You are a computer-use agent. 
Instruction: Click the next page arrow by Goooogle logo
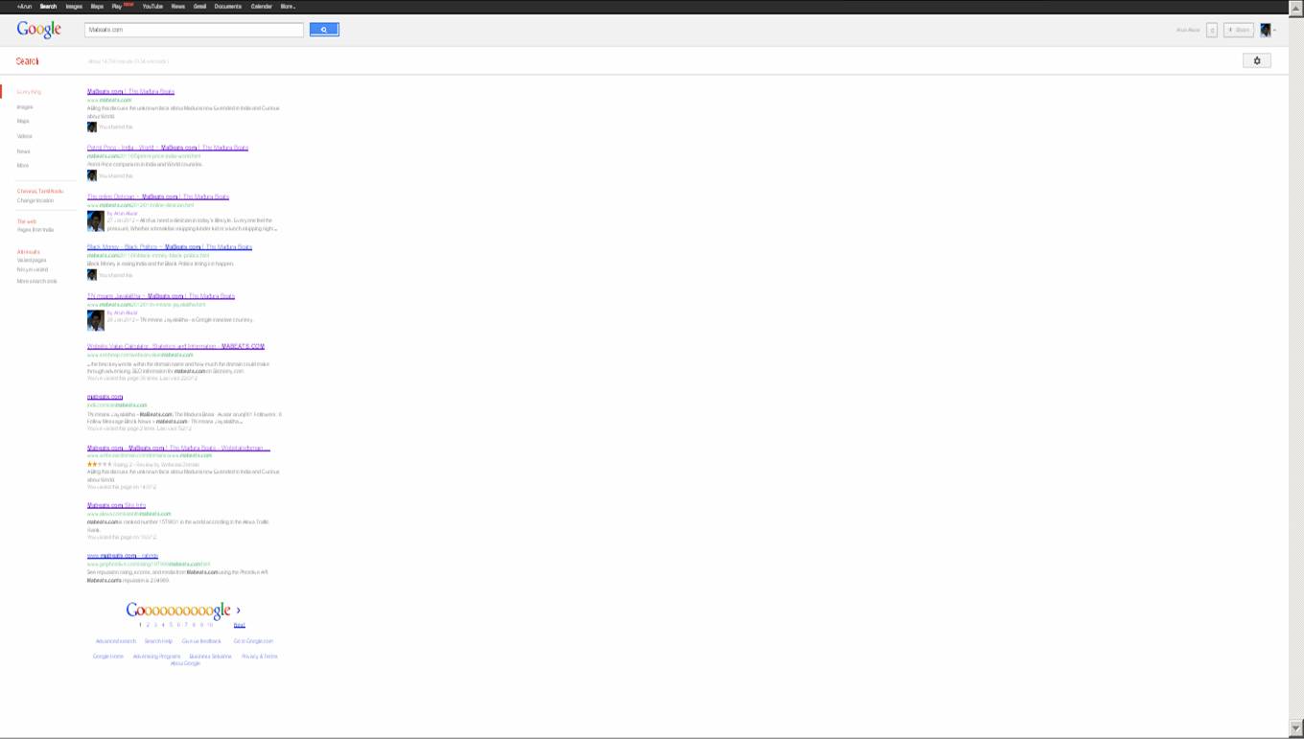pyautogui.click(x=238, y=611)
